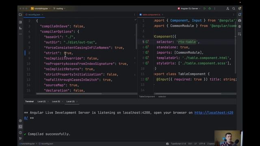Select the Local (2) terminal tab
This screenshot has width=260, height=146.
pyautogui.click(x=41, y=101)
